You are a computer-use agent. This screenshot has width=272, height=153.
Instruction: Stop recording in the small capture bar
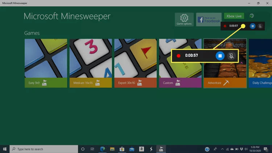pyautogui.click(x=253, y=26)
